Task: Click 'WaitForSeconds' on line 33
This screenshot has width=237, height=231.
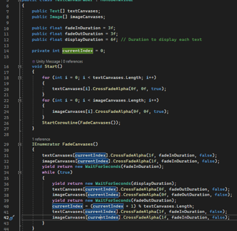Action: 103,167
